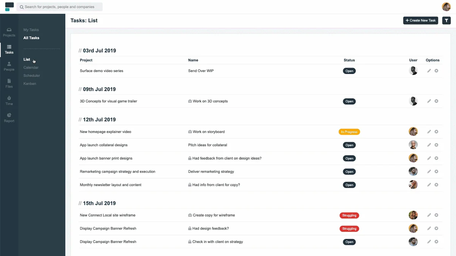Open the Scheduler view
Screen dimensions: 456x256
coord(32,75)
